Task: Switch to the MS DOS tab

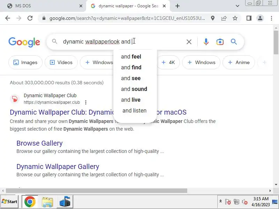Action: 43,6
